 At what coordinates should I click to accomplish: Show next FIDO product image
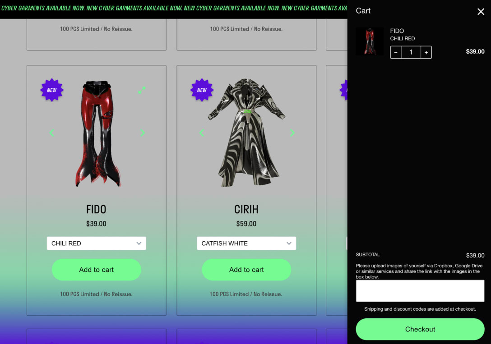(143, 133)
